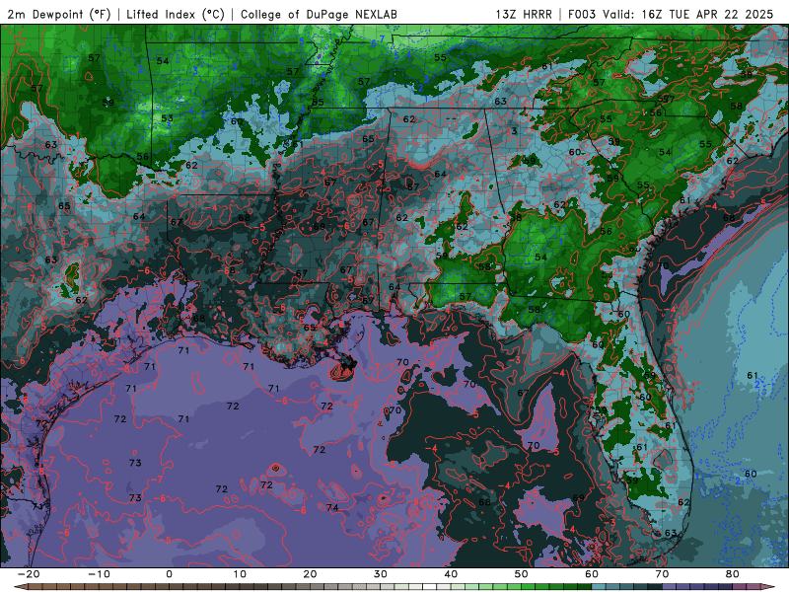Click the '80' label on color scale
This screenshot has height=592, width=789.
tap(733, 574)
